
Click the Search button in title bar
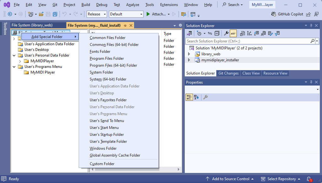pos(232,5)
